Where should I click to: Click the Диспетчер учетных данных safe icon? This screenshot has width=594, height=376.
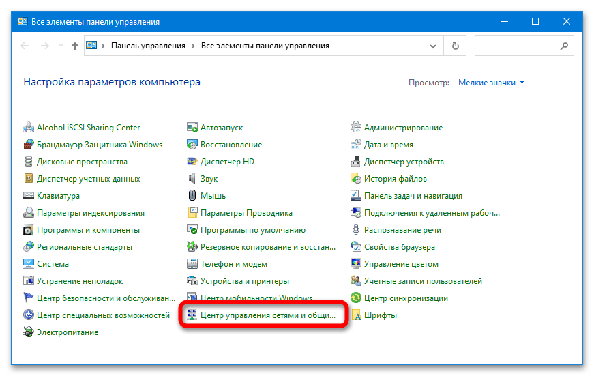point(29,179)
